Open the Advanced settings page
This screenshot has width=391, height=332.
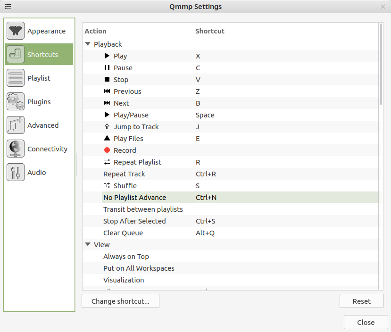pos(39,125)
